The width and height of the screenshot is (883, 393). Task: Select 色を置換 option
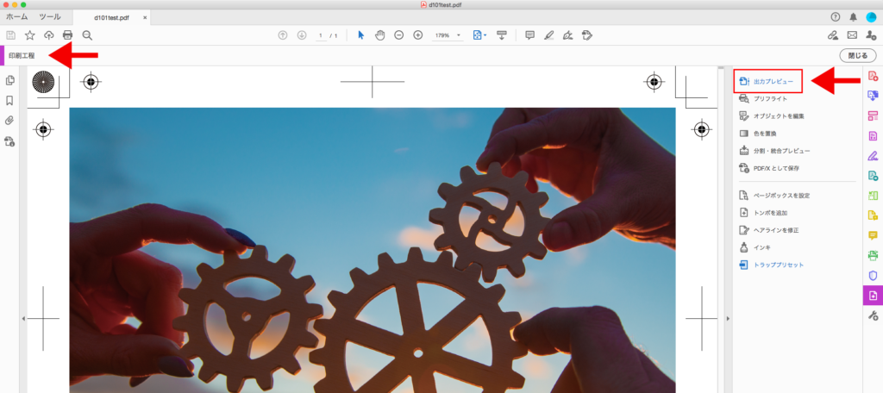pos(757,134)
